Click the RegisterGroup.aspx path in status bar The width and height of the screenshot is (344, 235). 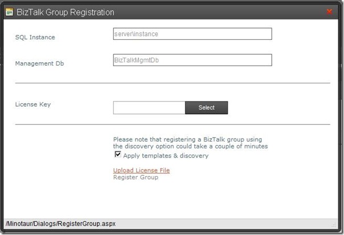click(x=60, y=224)
